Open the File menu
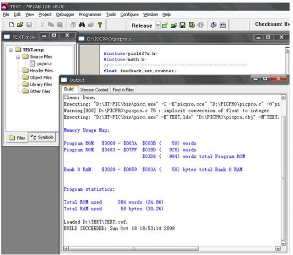This screenshot has width=293, height=255. click(x=6, y=14)
